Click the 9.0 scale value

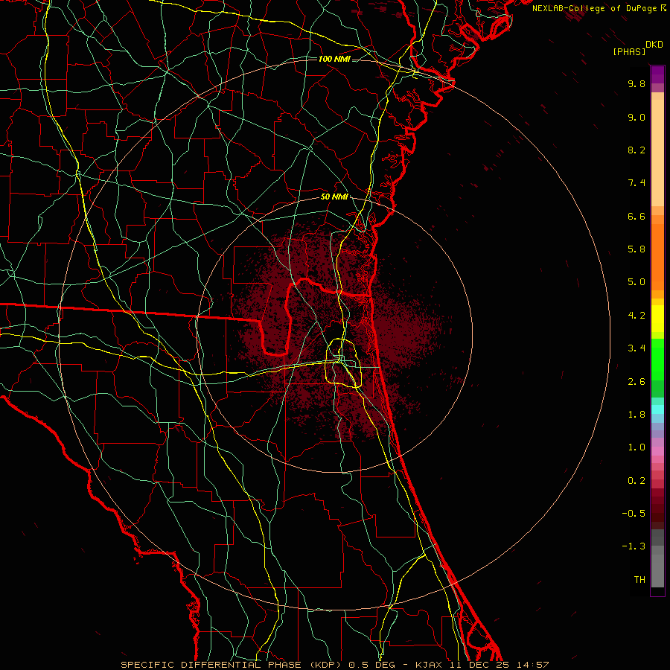tap(636, 117)
